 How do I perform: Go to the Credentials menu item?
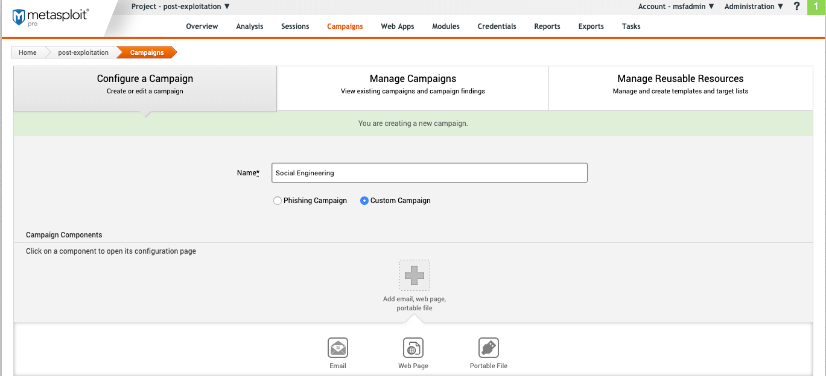click(x=497, y=27)
